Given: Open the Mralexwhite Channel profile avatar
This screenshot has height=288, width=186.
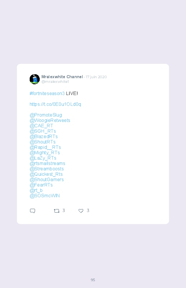Looking at the screenshot, I should 35,79.
